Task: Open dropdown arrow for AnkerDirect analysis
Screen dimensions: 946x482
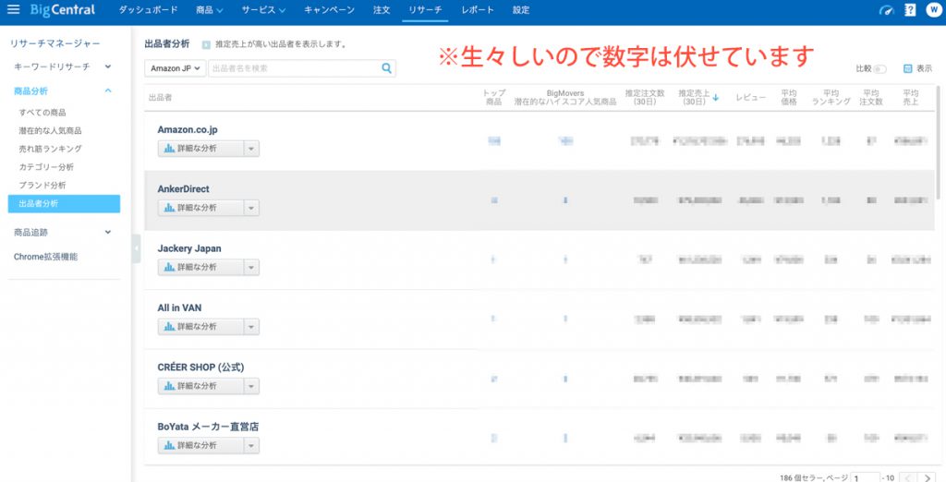Action: coord(251,208)
